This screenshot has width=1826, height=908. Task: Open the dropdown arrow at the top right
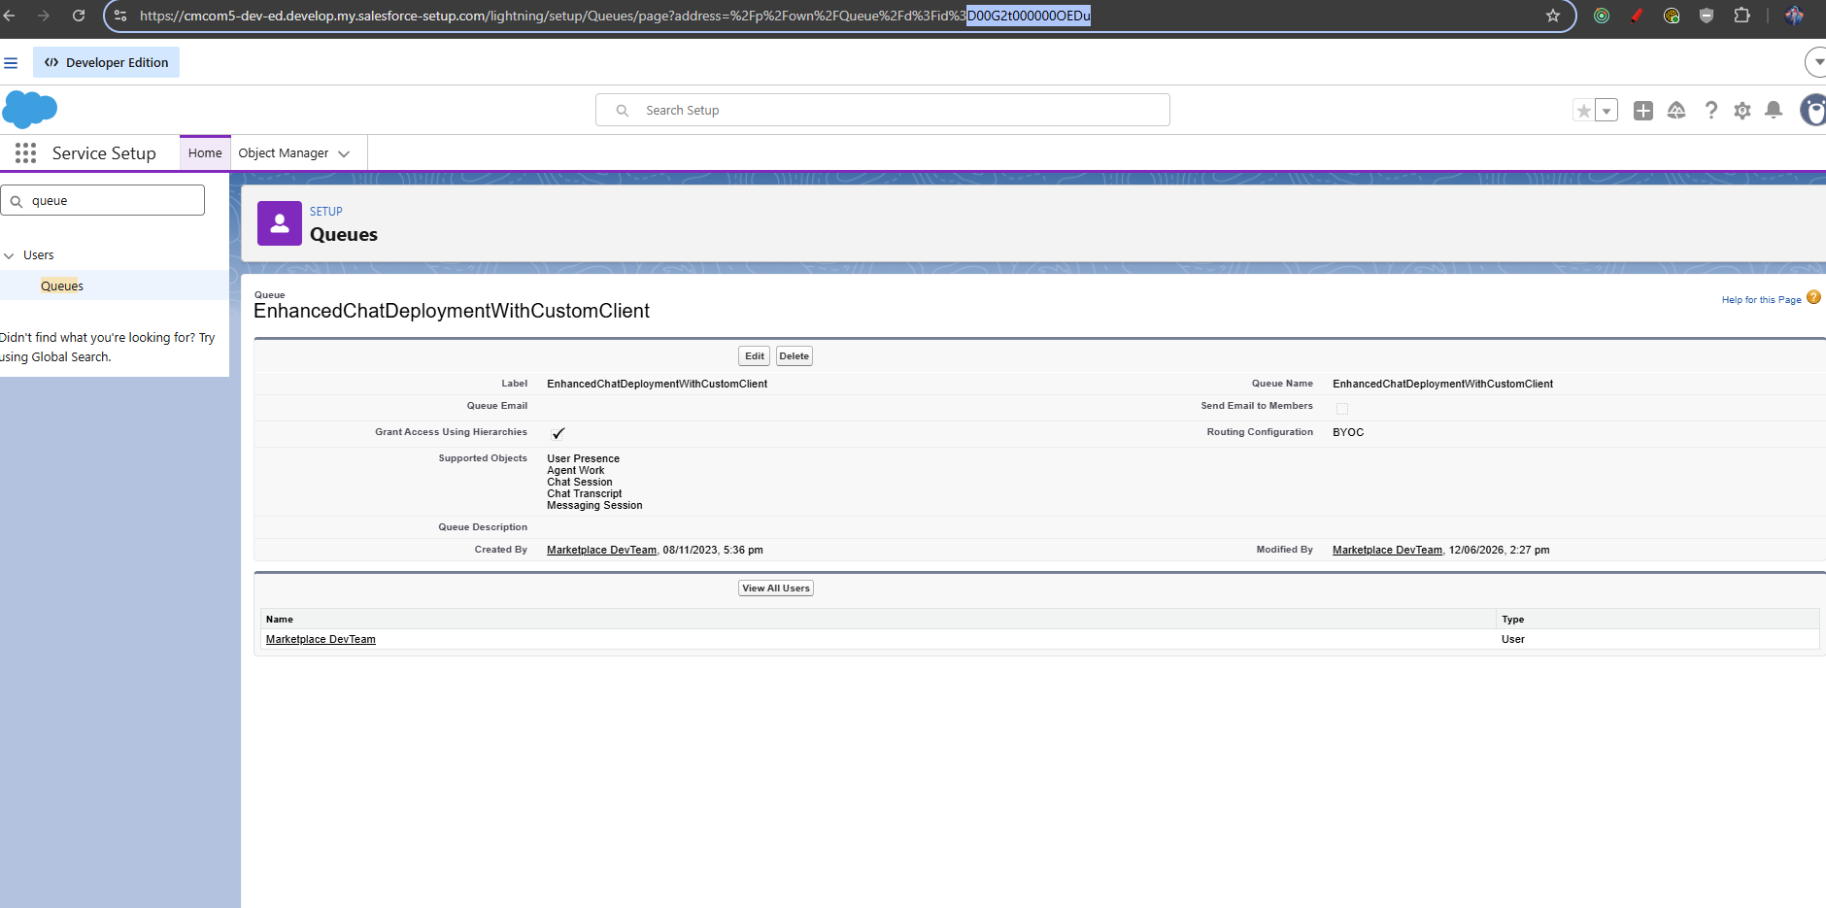pyautogui.click(x=1816, y=62)
